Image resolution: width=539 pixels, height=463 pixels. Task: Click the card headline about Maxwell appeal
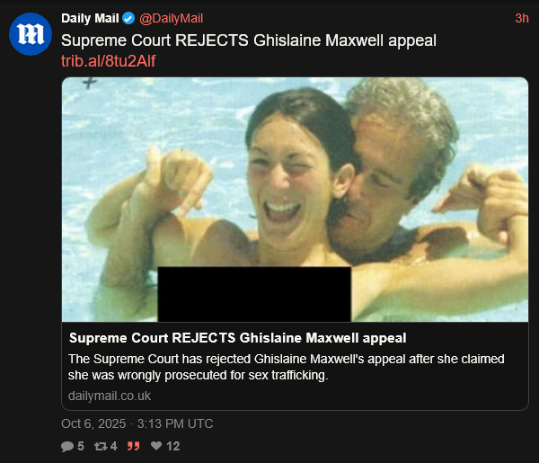point(237,338)
